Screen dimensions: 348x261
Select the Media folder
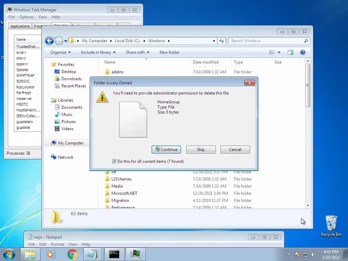(114, 186)
